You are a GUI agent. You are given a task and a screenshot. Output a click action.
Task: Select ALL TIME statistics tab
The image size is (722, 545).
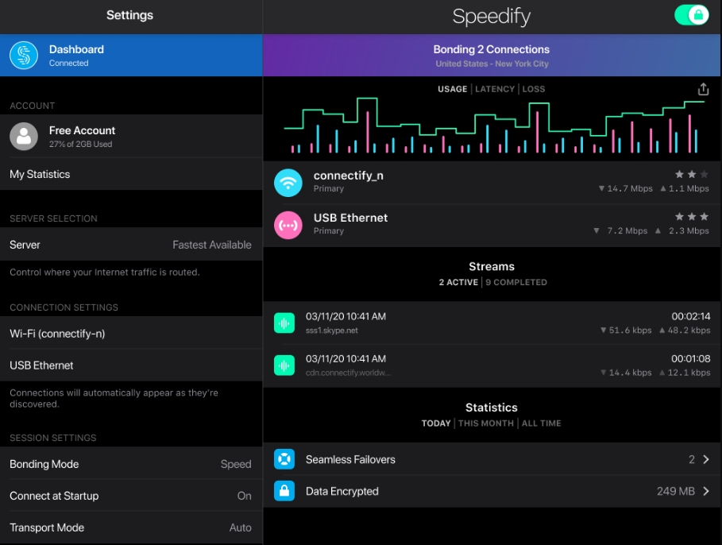[542, 423]
